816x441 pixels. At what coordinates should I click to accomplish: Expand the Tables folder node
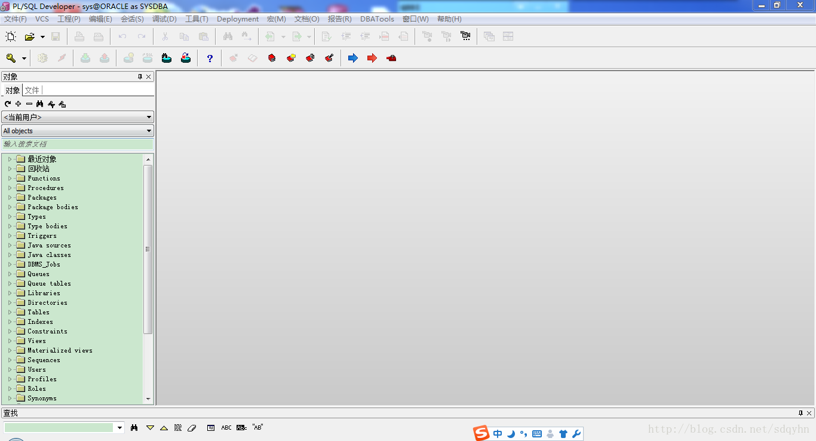10,312
